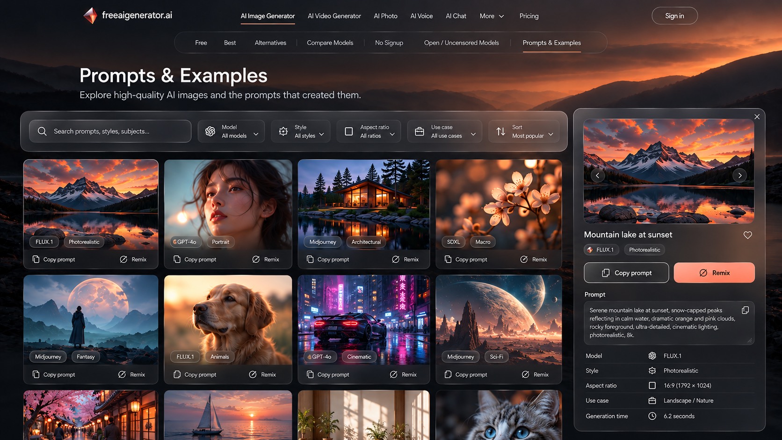Image resolution: width=782 pixels, height=440 pixels.
Task: Favorite Mountain lake at sunset with heart
Action: point(748,235)
